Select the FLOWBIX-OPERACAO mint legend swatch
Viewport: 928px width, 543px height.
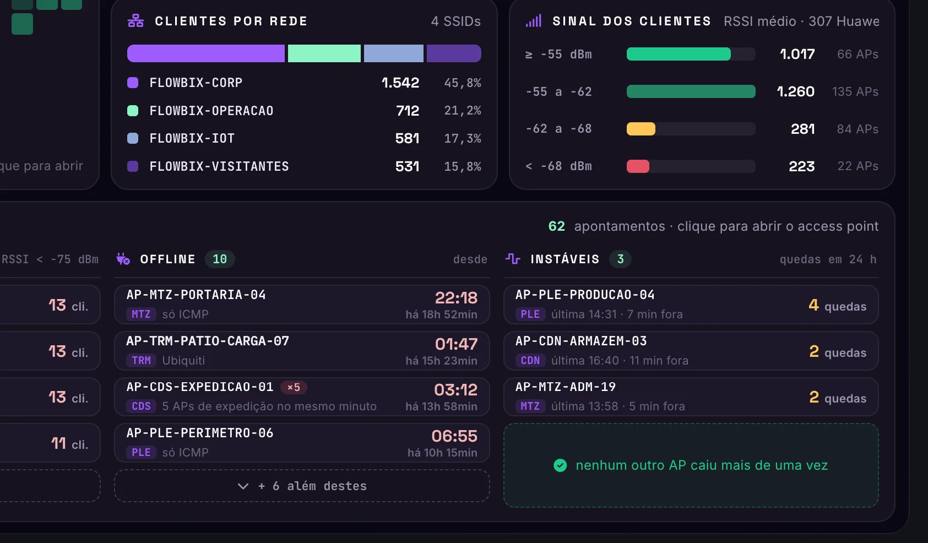133,111
